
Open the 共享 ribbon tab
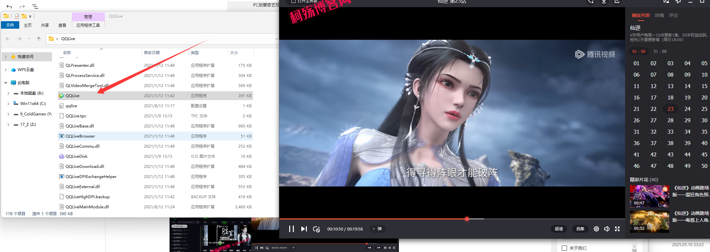pyautogui.click(x=45, y=25)
